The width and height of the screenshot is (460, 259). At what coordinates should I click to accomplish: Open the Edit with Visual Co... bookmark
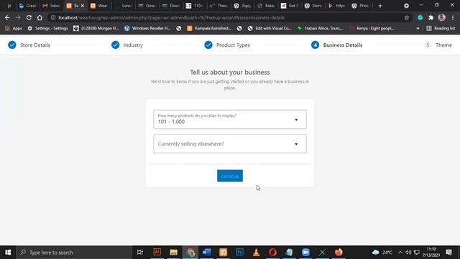(270, 28)
